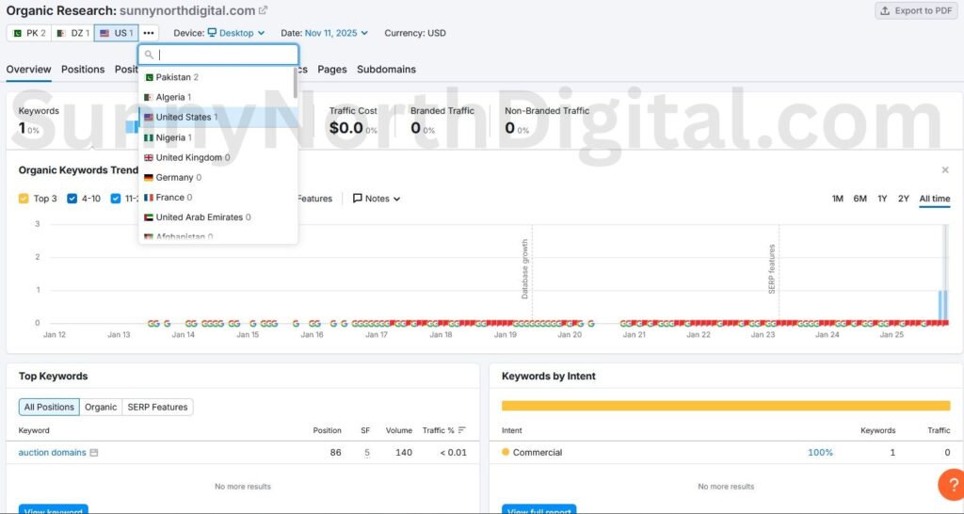The width and height of the screenshot is (964, 514).
Task: Set chart range to 1M
Action: (x=837, y=199)
